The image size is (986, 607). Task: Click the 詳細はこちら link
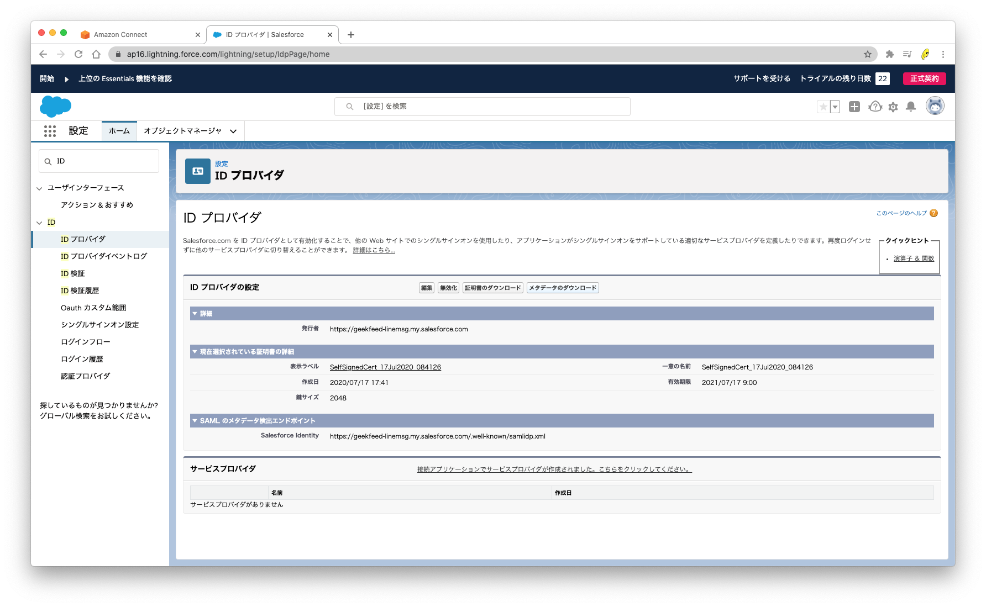pos(374,250)
